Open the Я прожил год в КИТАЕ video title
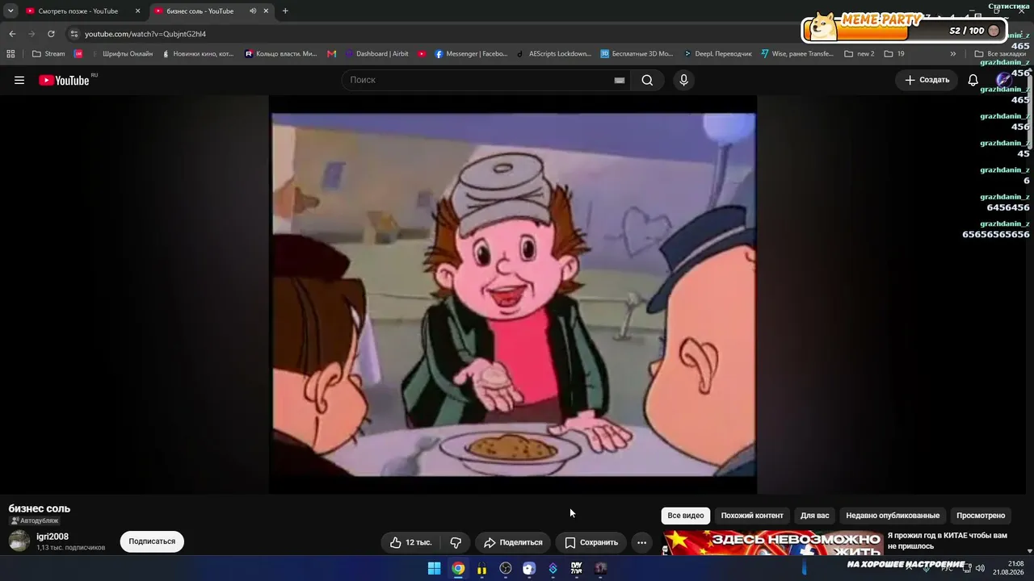Screen dimensions: 1034x581 [948, 541]
